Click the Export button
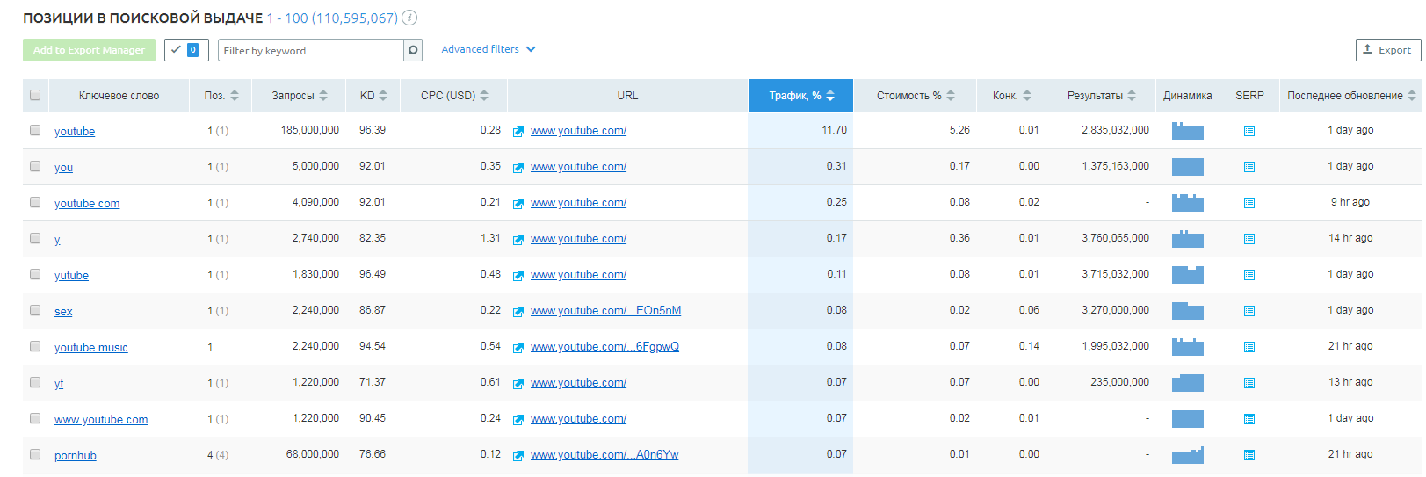This screenshot has width=1426, height=477. click(1387, 50)
